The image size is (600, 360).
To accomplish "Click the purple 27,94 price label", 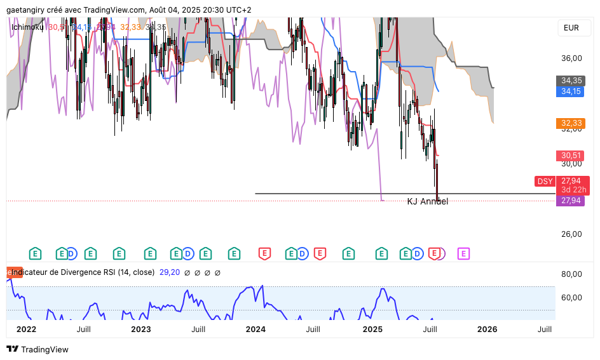I will [x=571, y=201].
